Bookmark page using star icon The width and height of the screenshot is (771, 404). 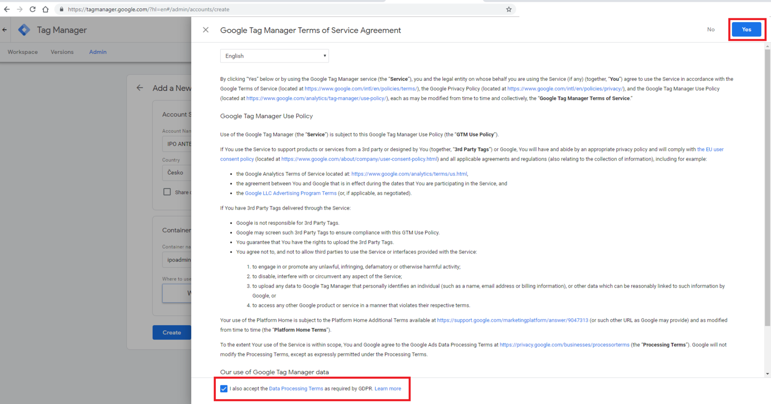tap(509, 9)
